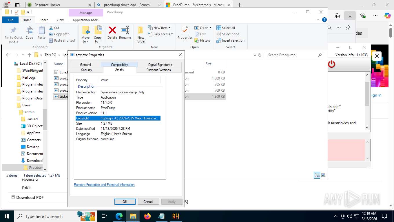Open the procdump download Search tab
The height and width of the screenshot is (222, 394).
pos(128,5)
